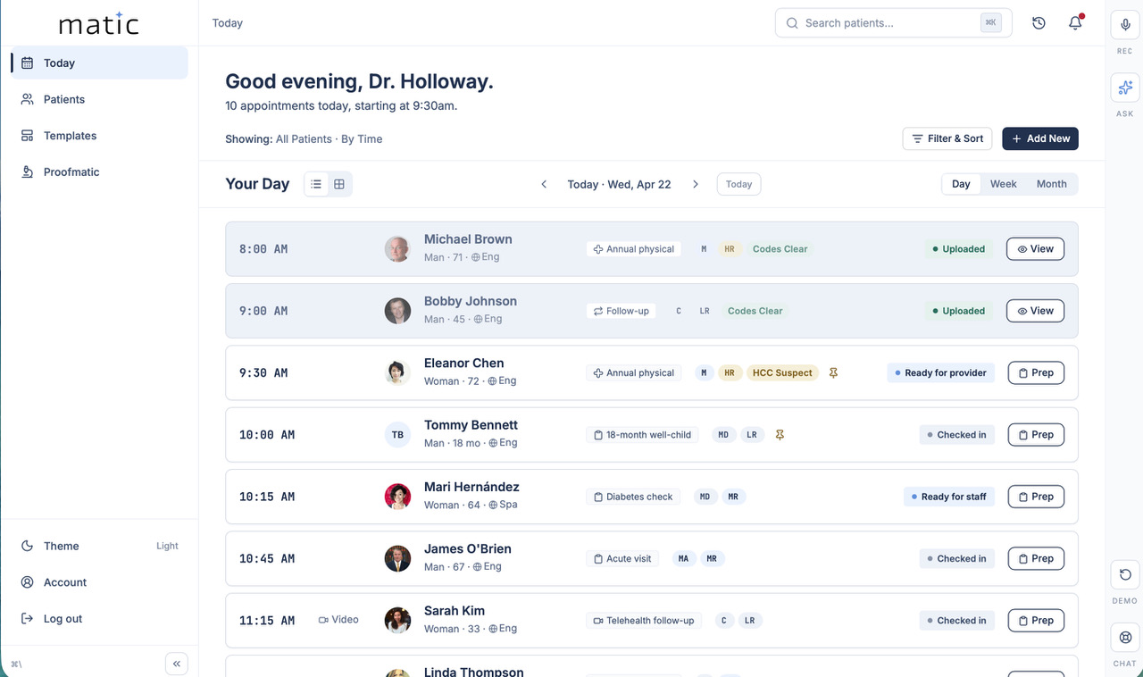Prep Sarah Kim's appointment

pos(1036,620)
